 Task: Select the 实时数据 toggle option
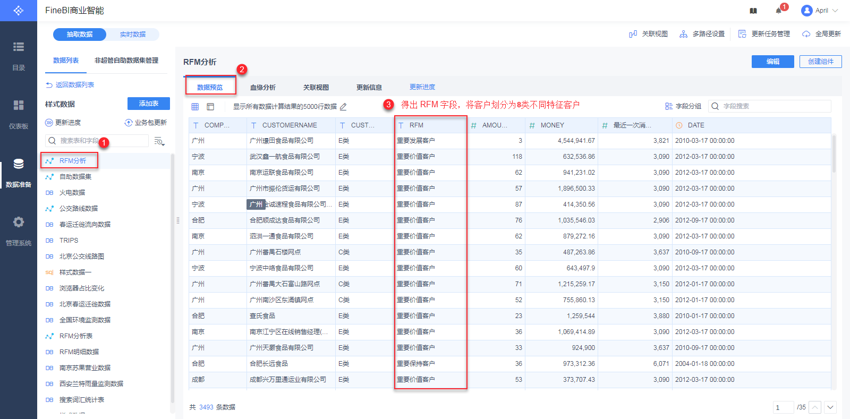click(x=133, y=35)
